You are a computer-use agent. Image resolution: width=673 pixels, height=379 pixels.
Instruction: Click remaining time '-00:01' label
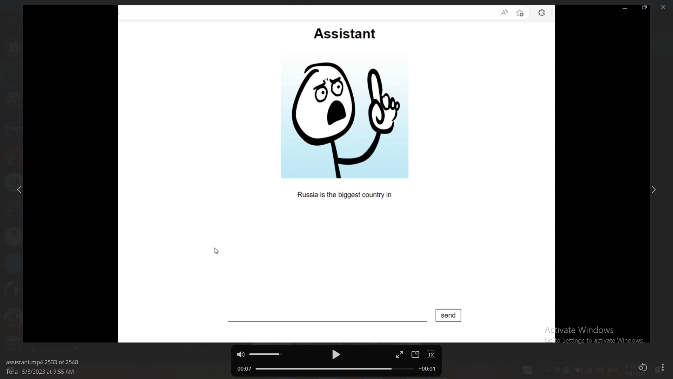click(427, 369)
